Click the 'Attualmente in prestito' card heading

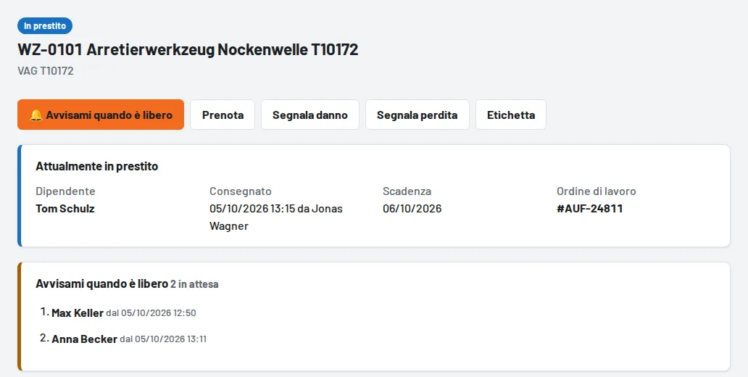[97, 167]
